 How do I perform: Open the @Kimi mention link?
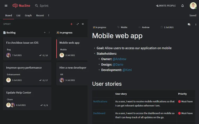(127, 70)
